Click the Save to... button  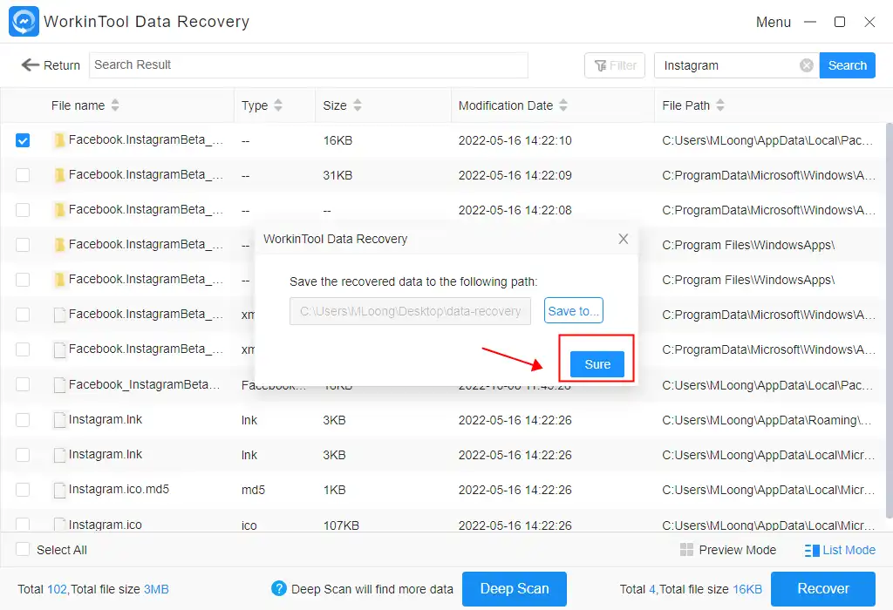point(574,311)
